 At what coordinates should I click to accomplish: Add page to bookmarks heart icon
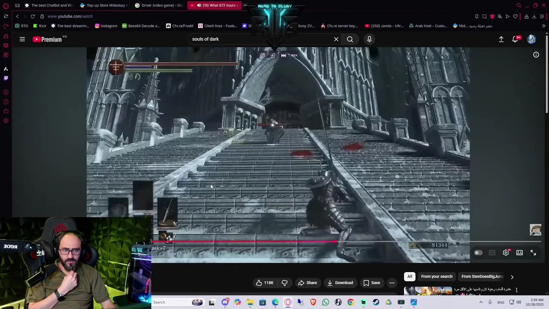tap(515, 16)
